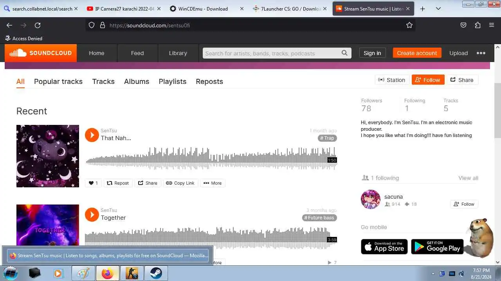Seek in That Nah... waveform
The width and height of the screenshot is (501, 281).
(x=211, y=158)
